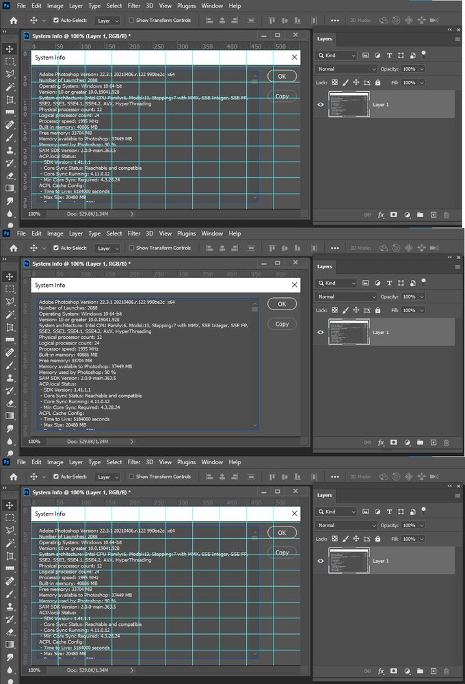465x684 pixels.
Task: Select the Eraser tool in the bottom window
Action: click(10, 632)
